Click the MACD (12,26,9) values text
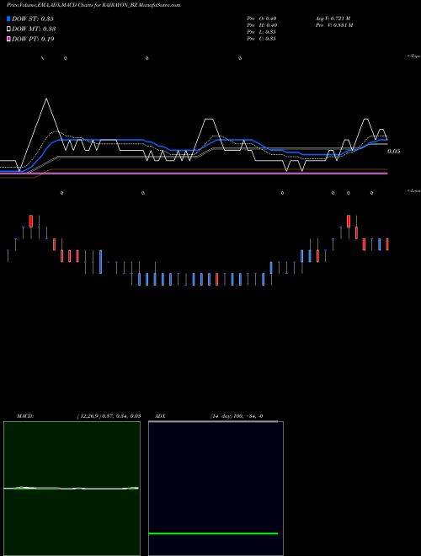The width and height of the screenshot is (421, 556). pos(109,416)
